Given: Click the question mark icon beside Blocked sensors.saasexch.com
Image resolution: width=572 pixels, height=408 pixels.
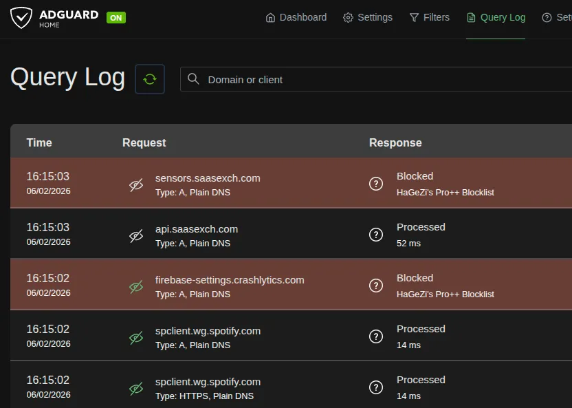Looking at the screenshot, I should pos(375,184).
